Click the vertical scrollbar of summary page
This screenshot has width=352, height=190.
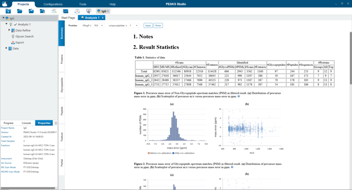pos(351,58)
